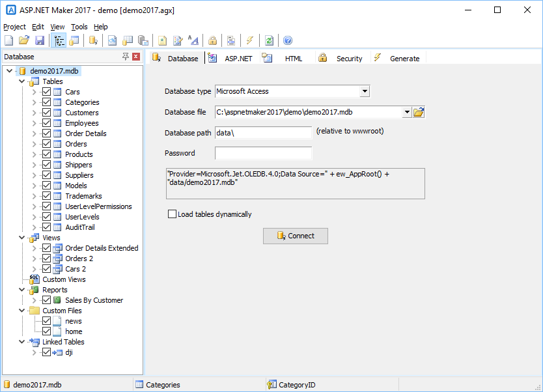Click the Reports node icon
543x392 pixels.
click(34, 290)
